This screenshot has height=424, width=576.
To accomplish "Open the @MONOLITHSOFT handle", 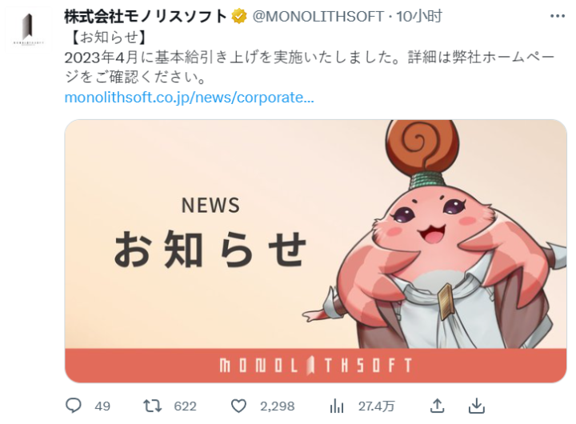I will point(318,17).
